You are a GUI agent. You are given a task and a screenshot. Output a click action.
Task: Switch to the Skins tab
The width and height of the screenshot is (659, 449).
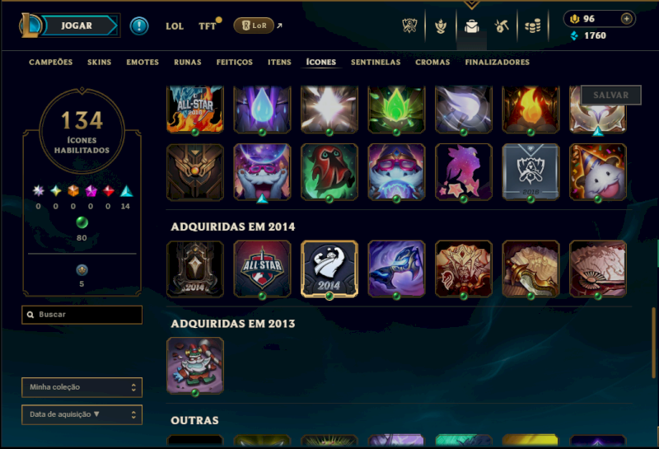(x=99, y=63)
